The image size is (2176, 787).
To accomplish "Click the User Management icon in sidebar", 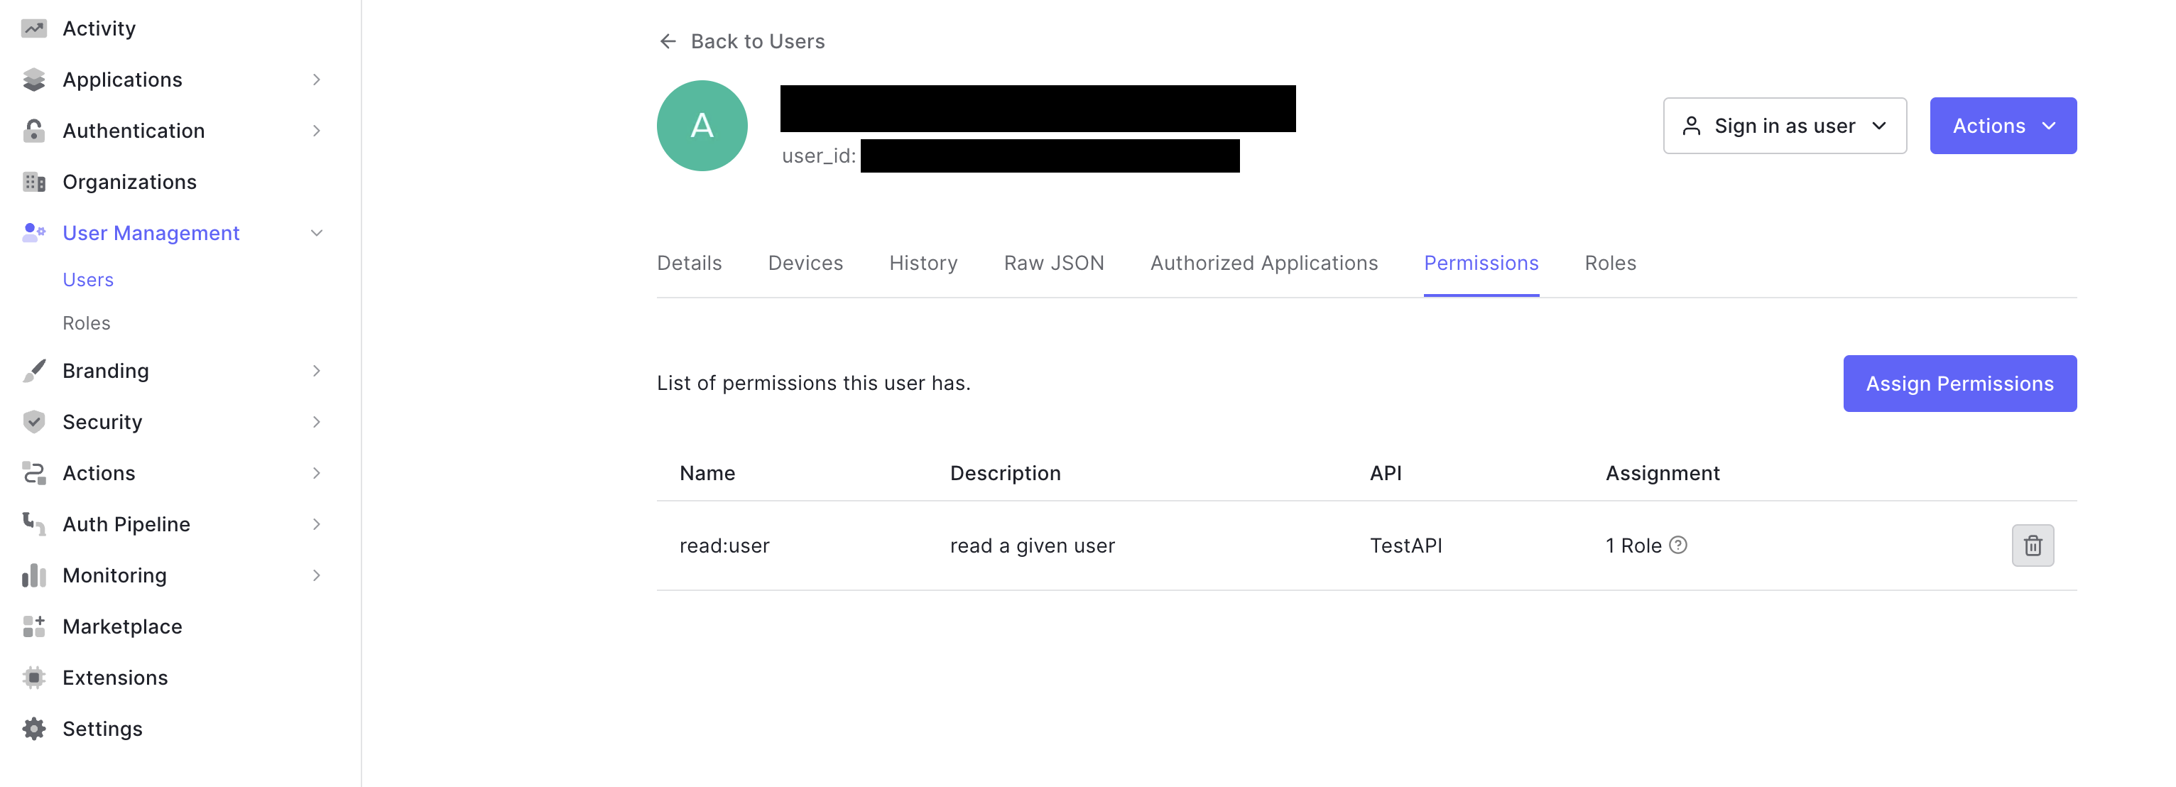I will (x=33, y=232).
